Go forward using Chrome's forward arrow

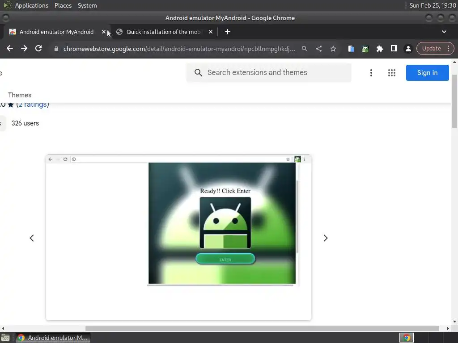(24, 48)
